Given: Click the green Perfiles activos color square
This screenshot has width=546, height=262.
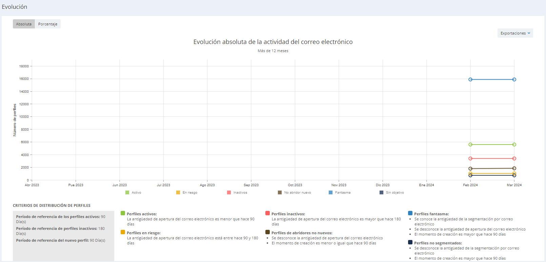Looking at the screenshot, I should [x=123, y=213].
